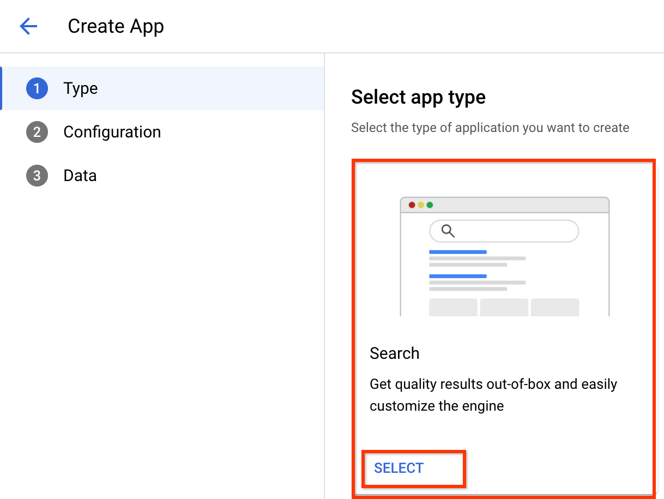
Task: Click the yellow dot in the illustration window
Action: coord(421,205)
